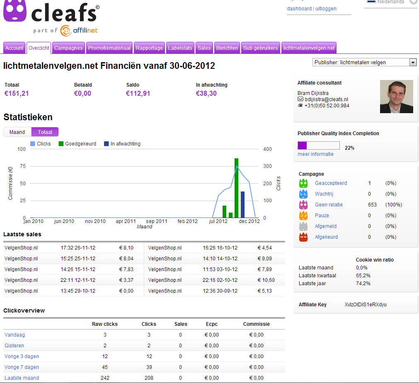The image size is (419, 383).
Task: Switch statistics view to Maand
Action: coord(17,132)
